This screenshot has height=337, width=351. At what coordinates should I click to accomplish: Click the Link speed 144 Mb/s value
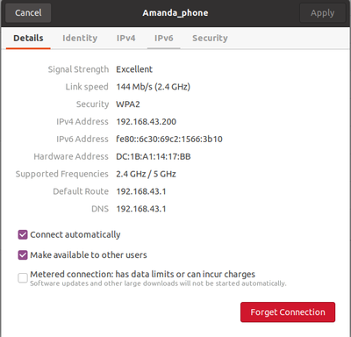[x=153, y=87]
